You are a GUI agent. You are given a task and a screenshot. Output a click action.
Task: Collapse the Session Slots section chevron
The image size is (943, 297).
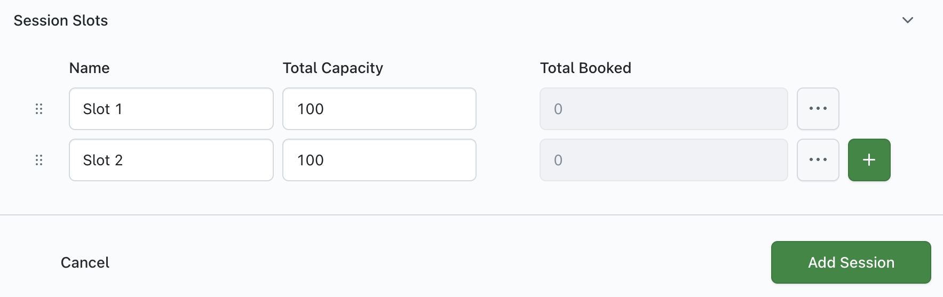[907, 20]
